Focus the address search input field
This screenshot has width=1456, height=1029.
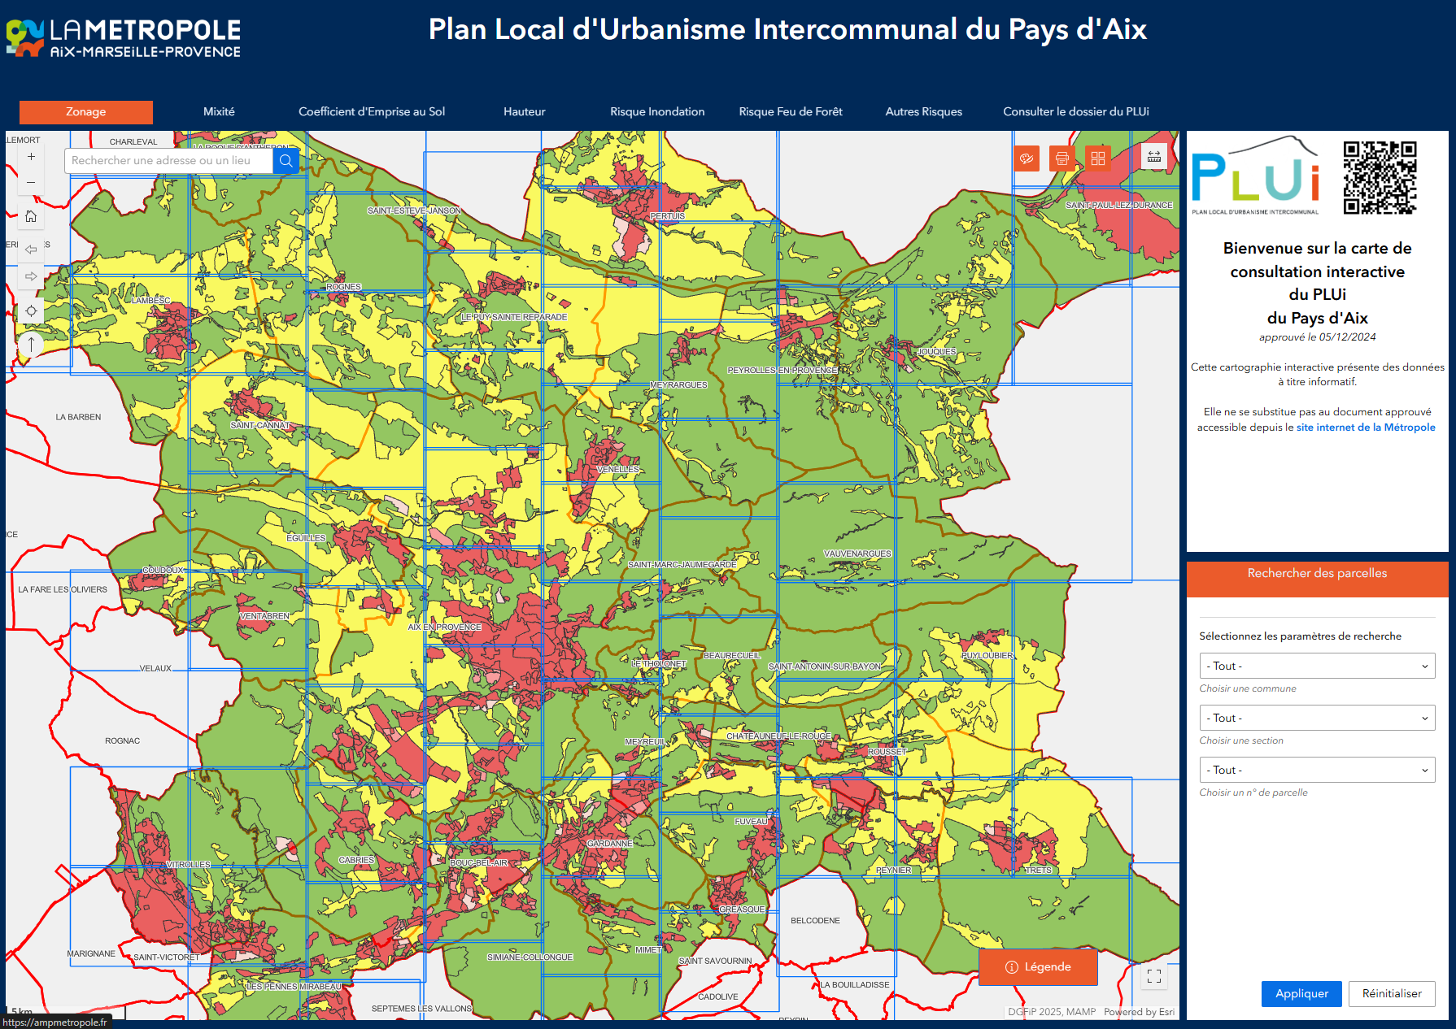tap(168, 161)
